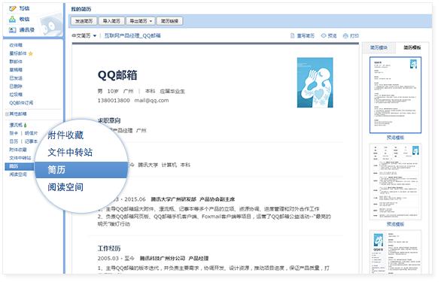The image size is (444, 282).
Task: Open small 阅读空间 in the sidebar list
Action: click(x=18, y=174)
